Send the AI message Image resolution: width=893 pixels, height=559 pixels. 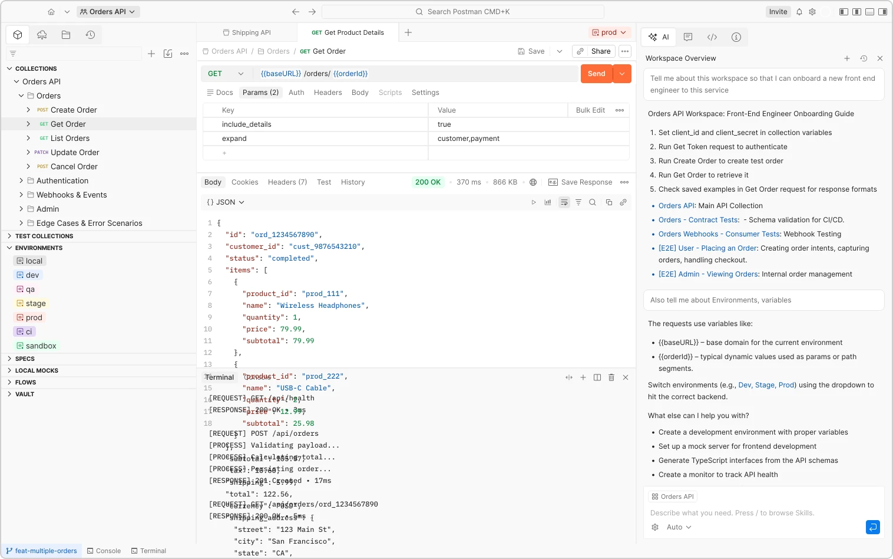point(873,527)
